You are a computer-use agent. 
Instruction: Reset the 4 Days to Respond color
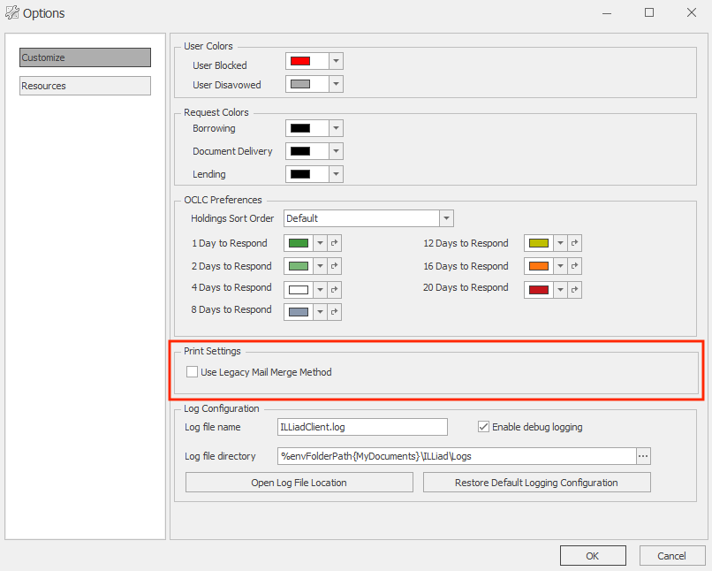pyautogui.click(x=334, y=289)
